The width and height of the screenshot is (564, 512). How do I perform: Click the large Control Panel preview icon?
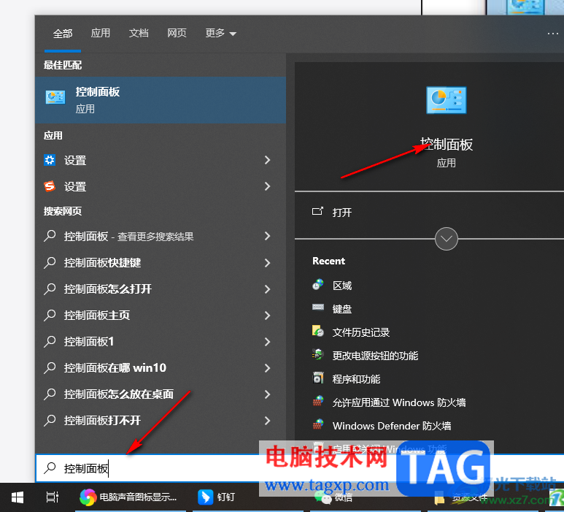click(x=446, y=100)
